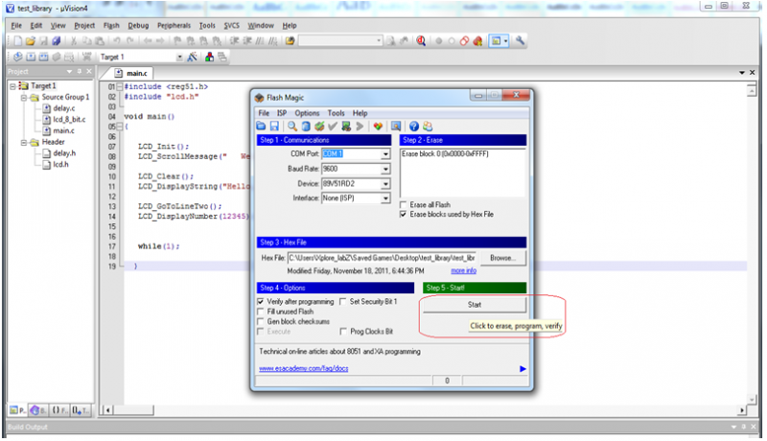Image resolution: width=767 pixels, height=441 pixels.
Task: Open the Flash menu in uVision
Action: pyautogui.click(x=111, y=26)
